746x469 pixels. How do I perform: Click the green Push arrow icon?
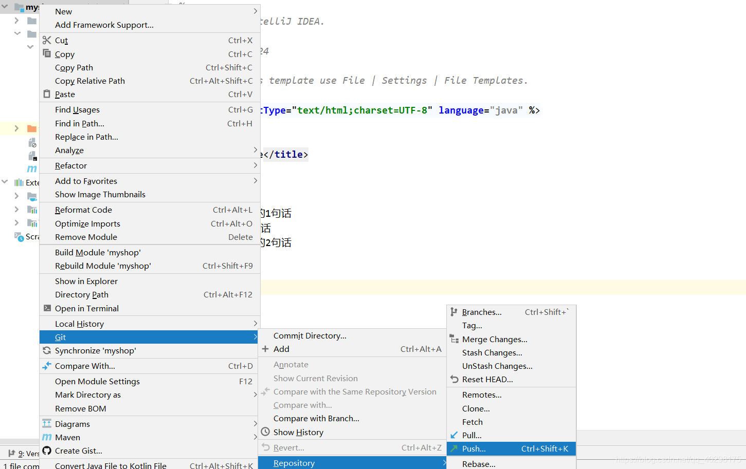tap(454, 448)
